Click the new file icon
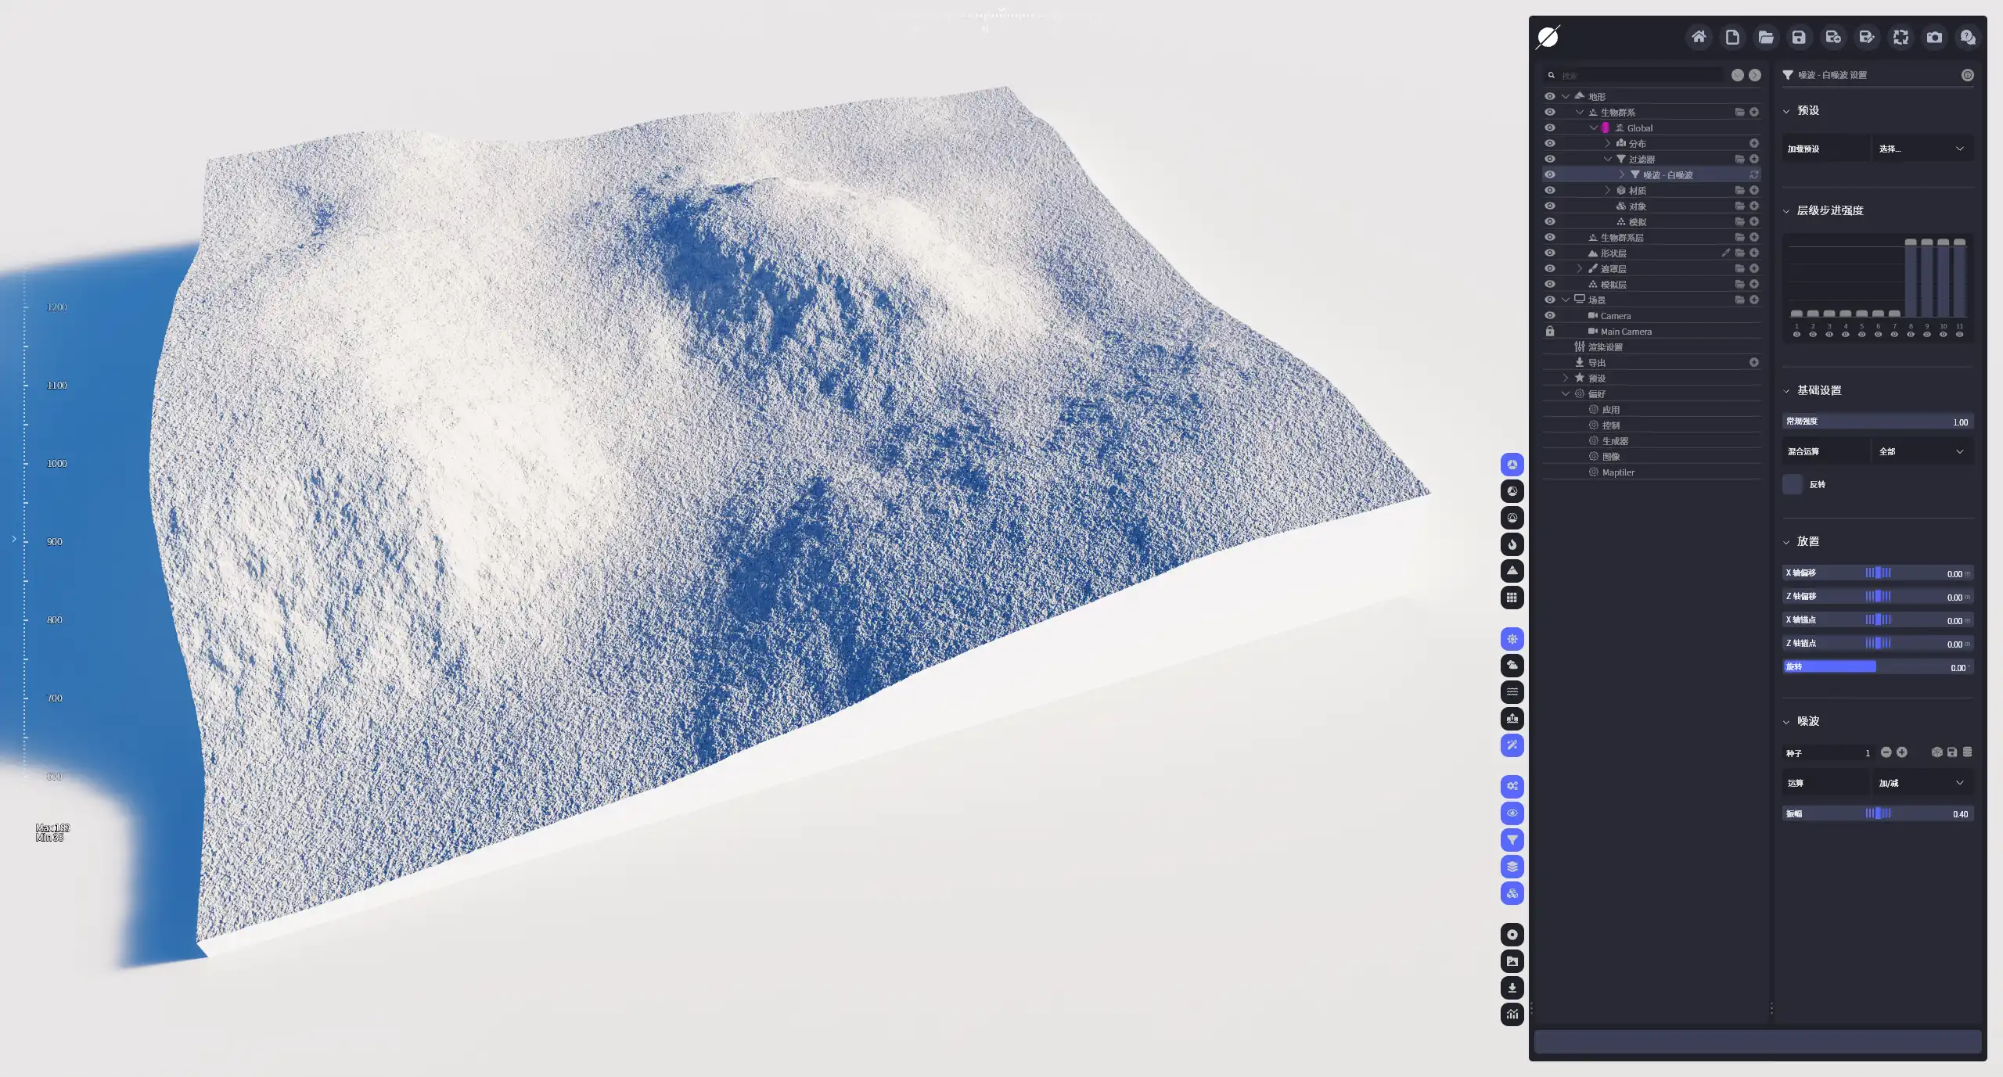This screenshot has height=1077, width=2003. tap(1732, 37)
